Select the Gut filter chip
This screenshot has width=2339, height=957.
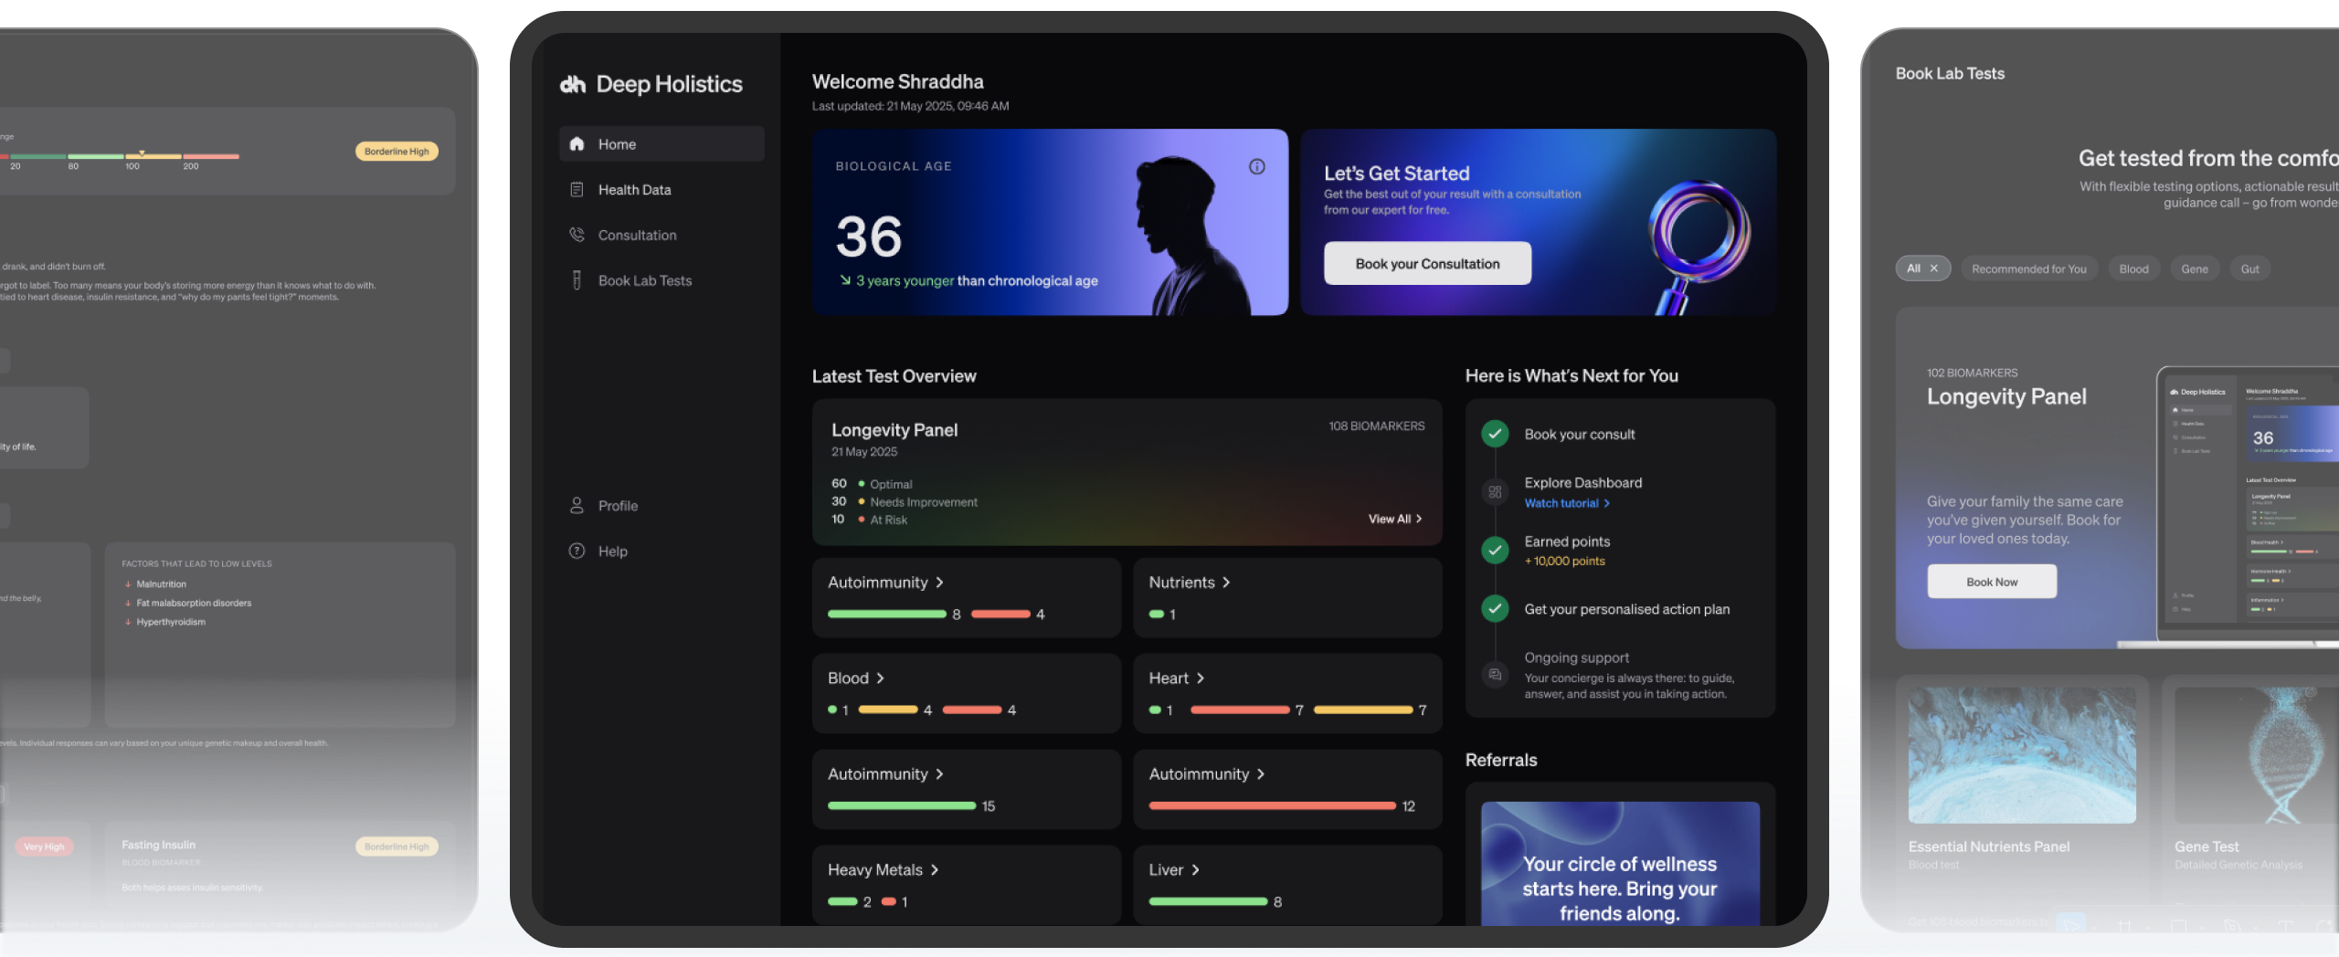2249,268
